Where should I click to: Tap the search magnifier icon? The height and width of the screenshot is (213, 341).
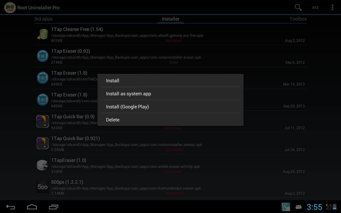click(x=298, y=7)
